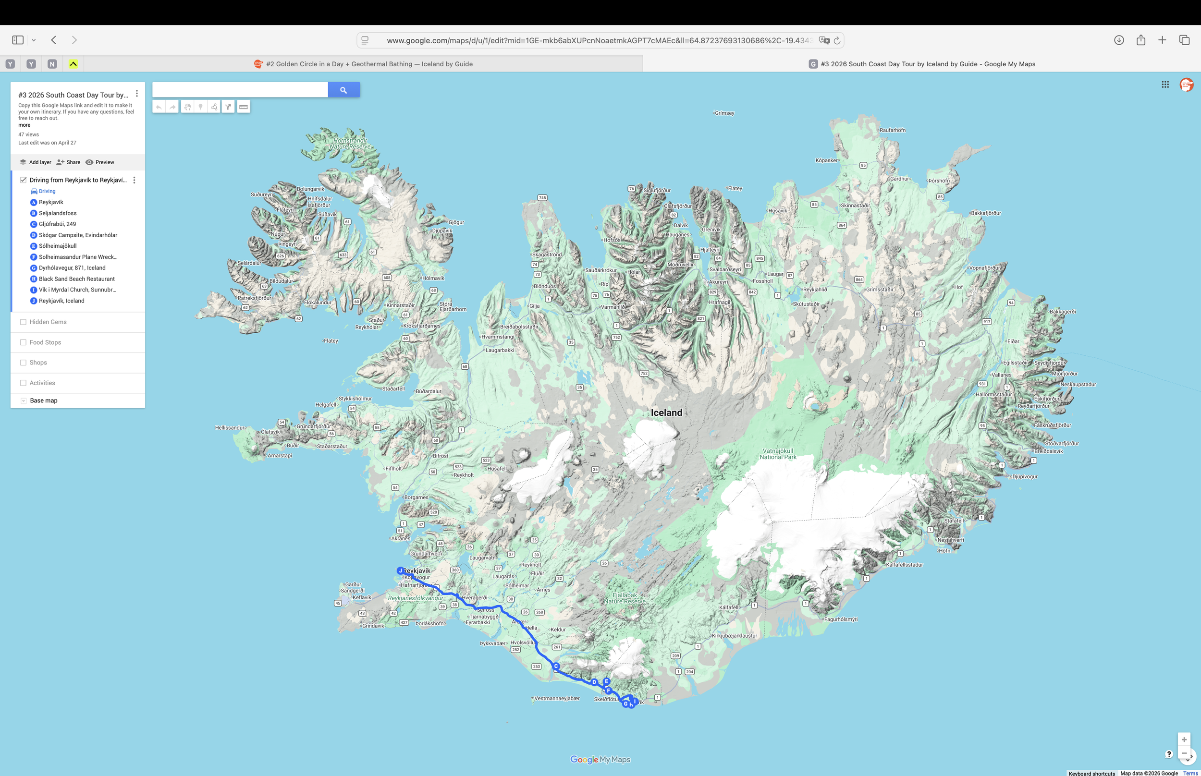Click route marker D on the map

click(x=594, y=682)
